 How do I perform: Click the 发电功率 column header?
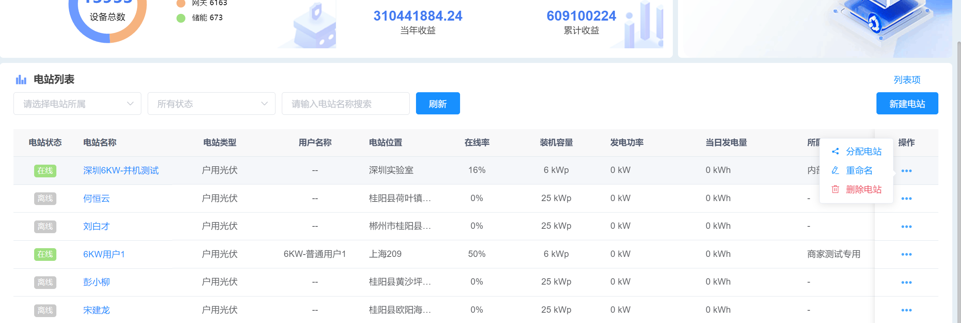(x=627, y=142)
